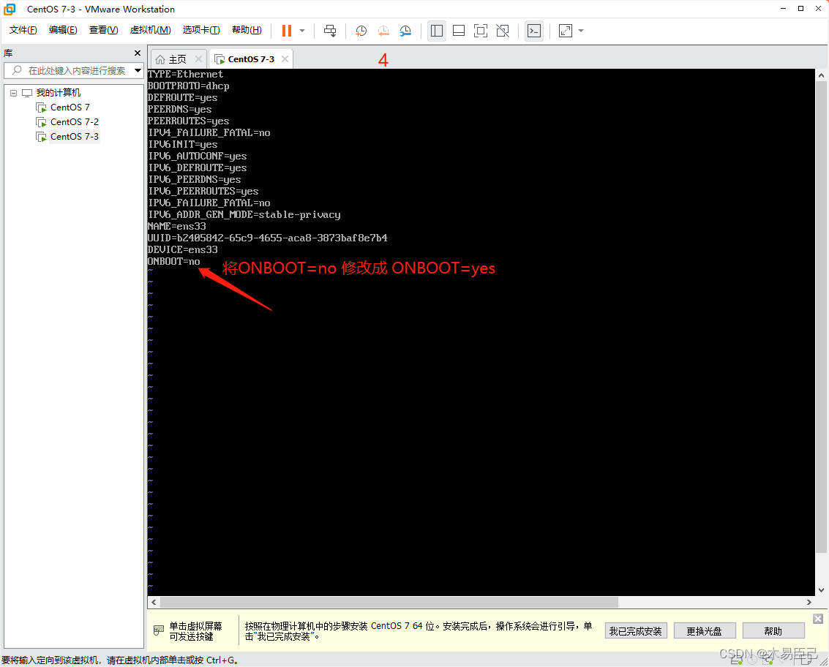Collapse the 我的计算机 tree node
Image resolution: width=829 pixels, height=667 pixels.
pos(13,93)
